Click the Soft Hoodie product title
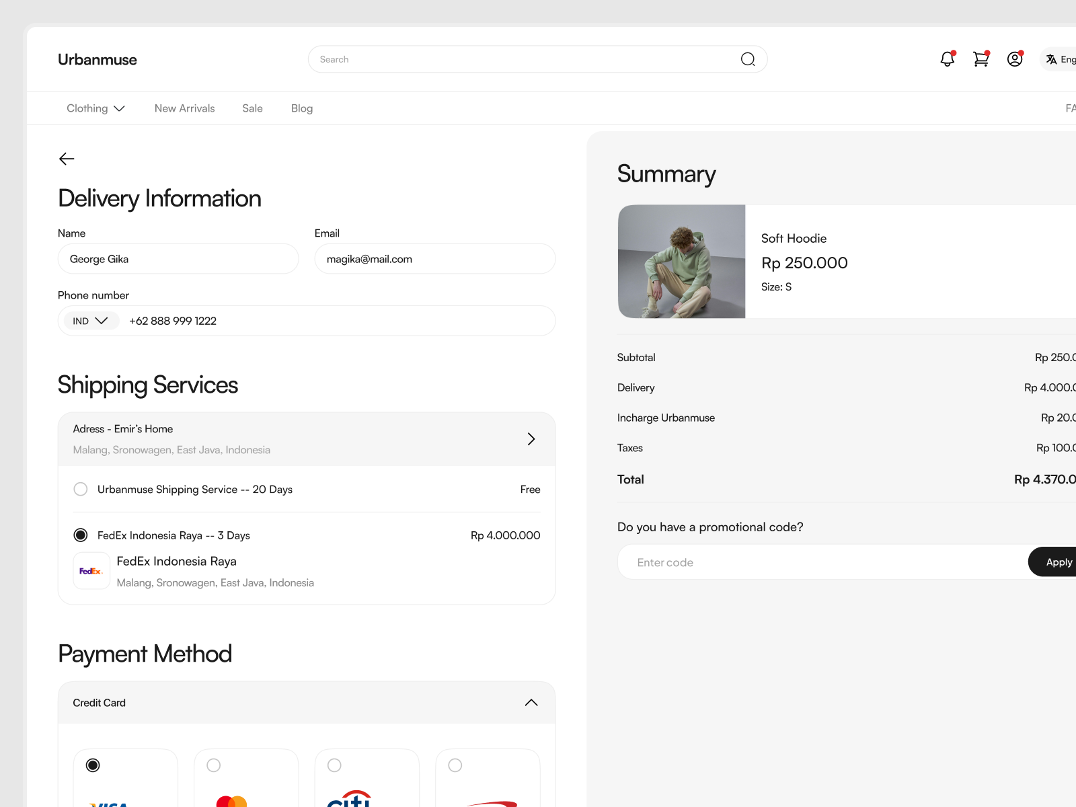 pos(794,238)
